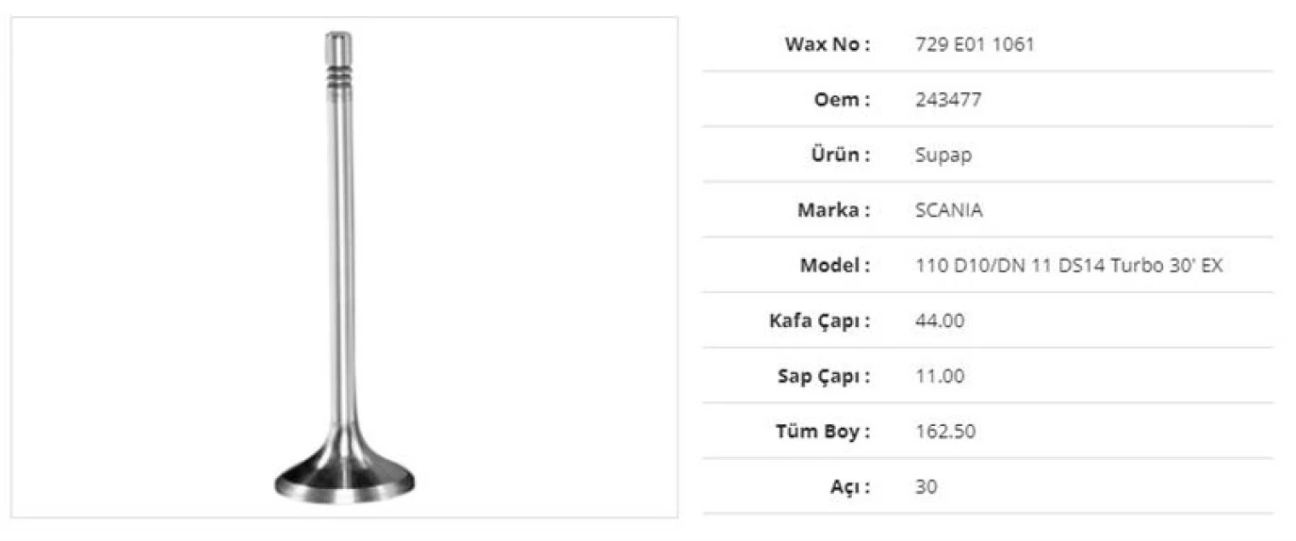Select the Oem label
1296x541 pixels.
click(842, 99)
